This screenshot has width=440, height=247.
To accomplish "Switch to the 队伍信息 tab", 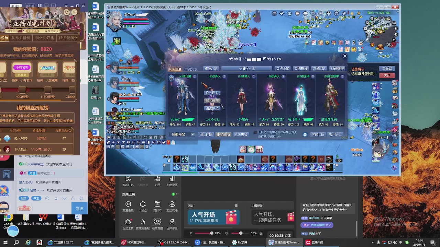I will point(175,69).
